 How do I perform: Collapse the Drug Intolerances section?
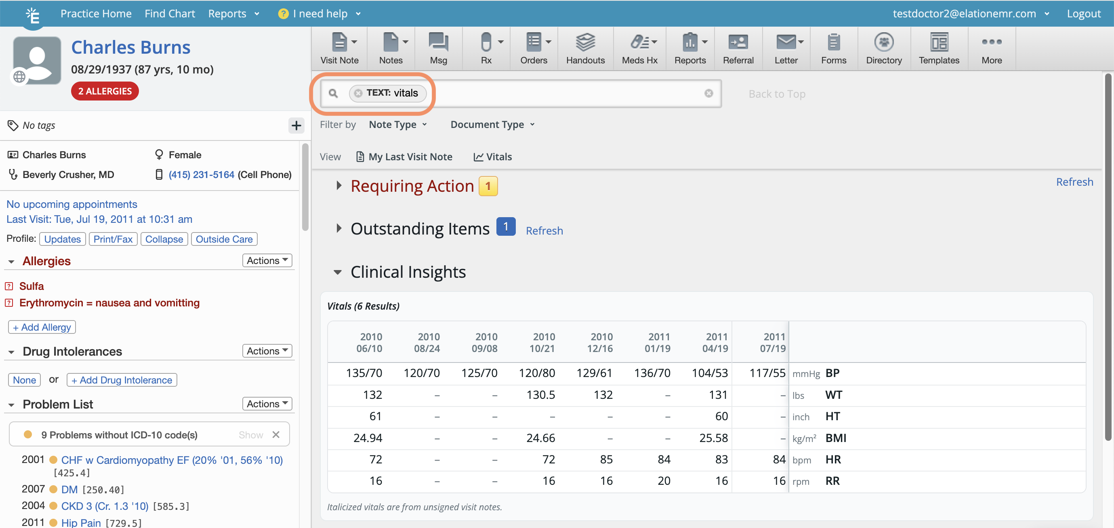[11, 352]
